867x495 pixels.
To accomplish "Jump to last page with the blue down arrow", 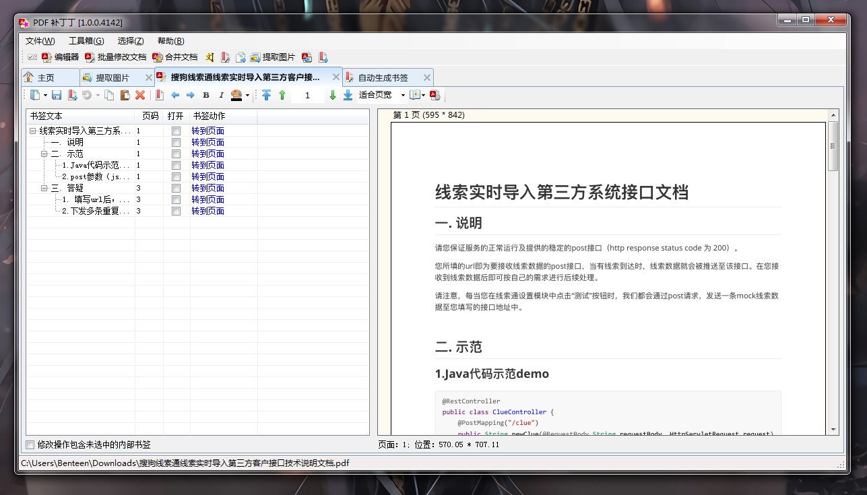I will (348, 96).
